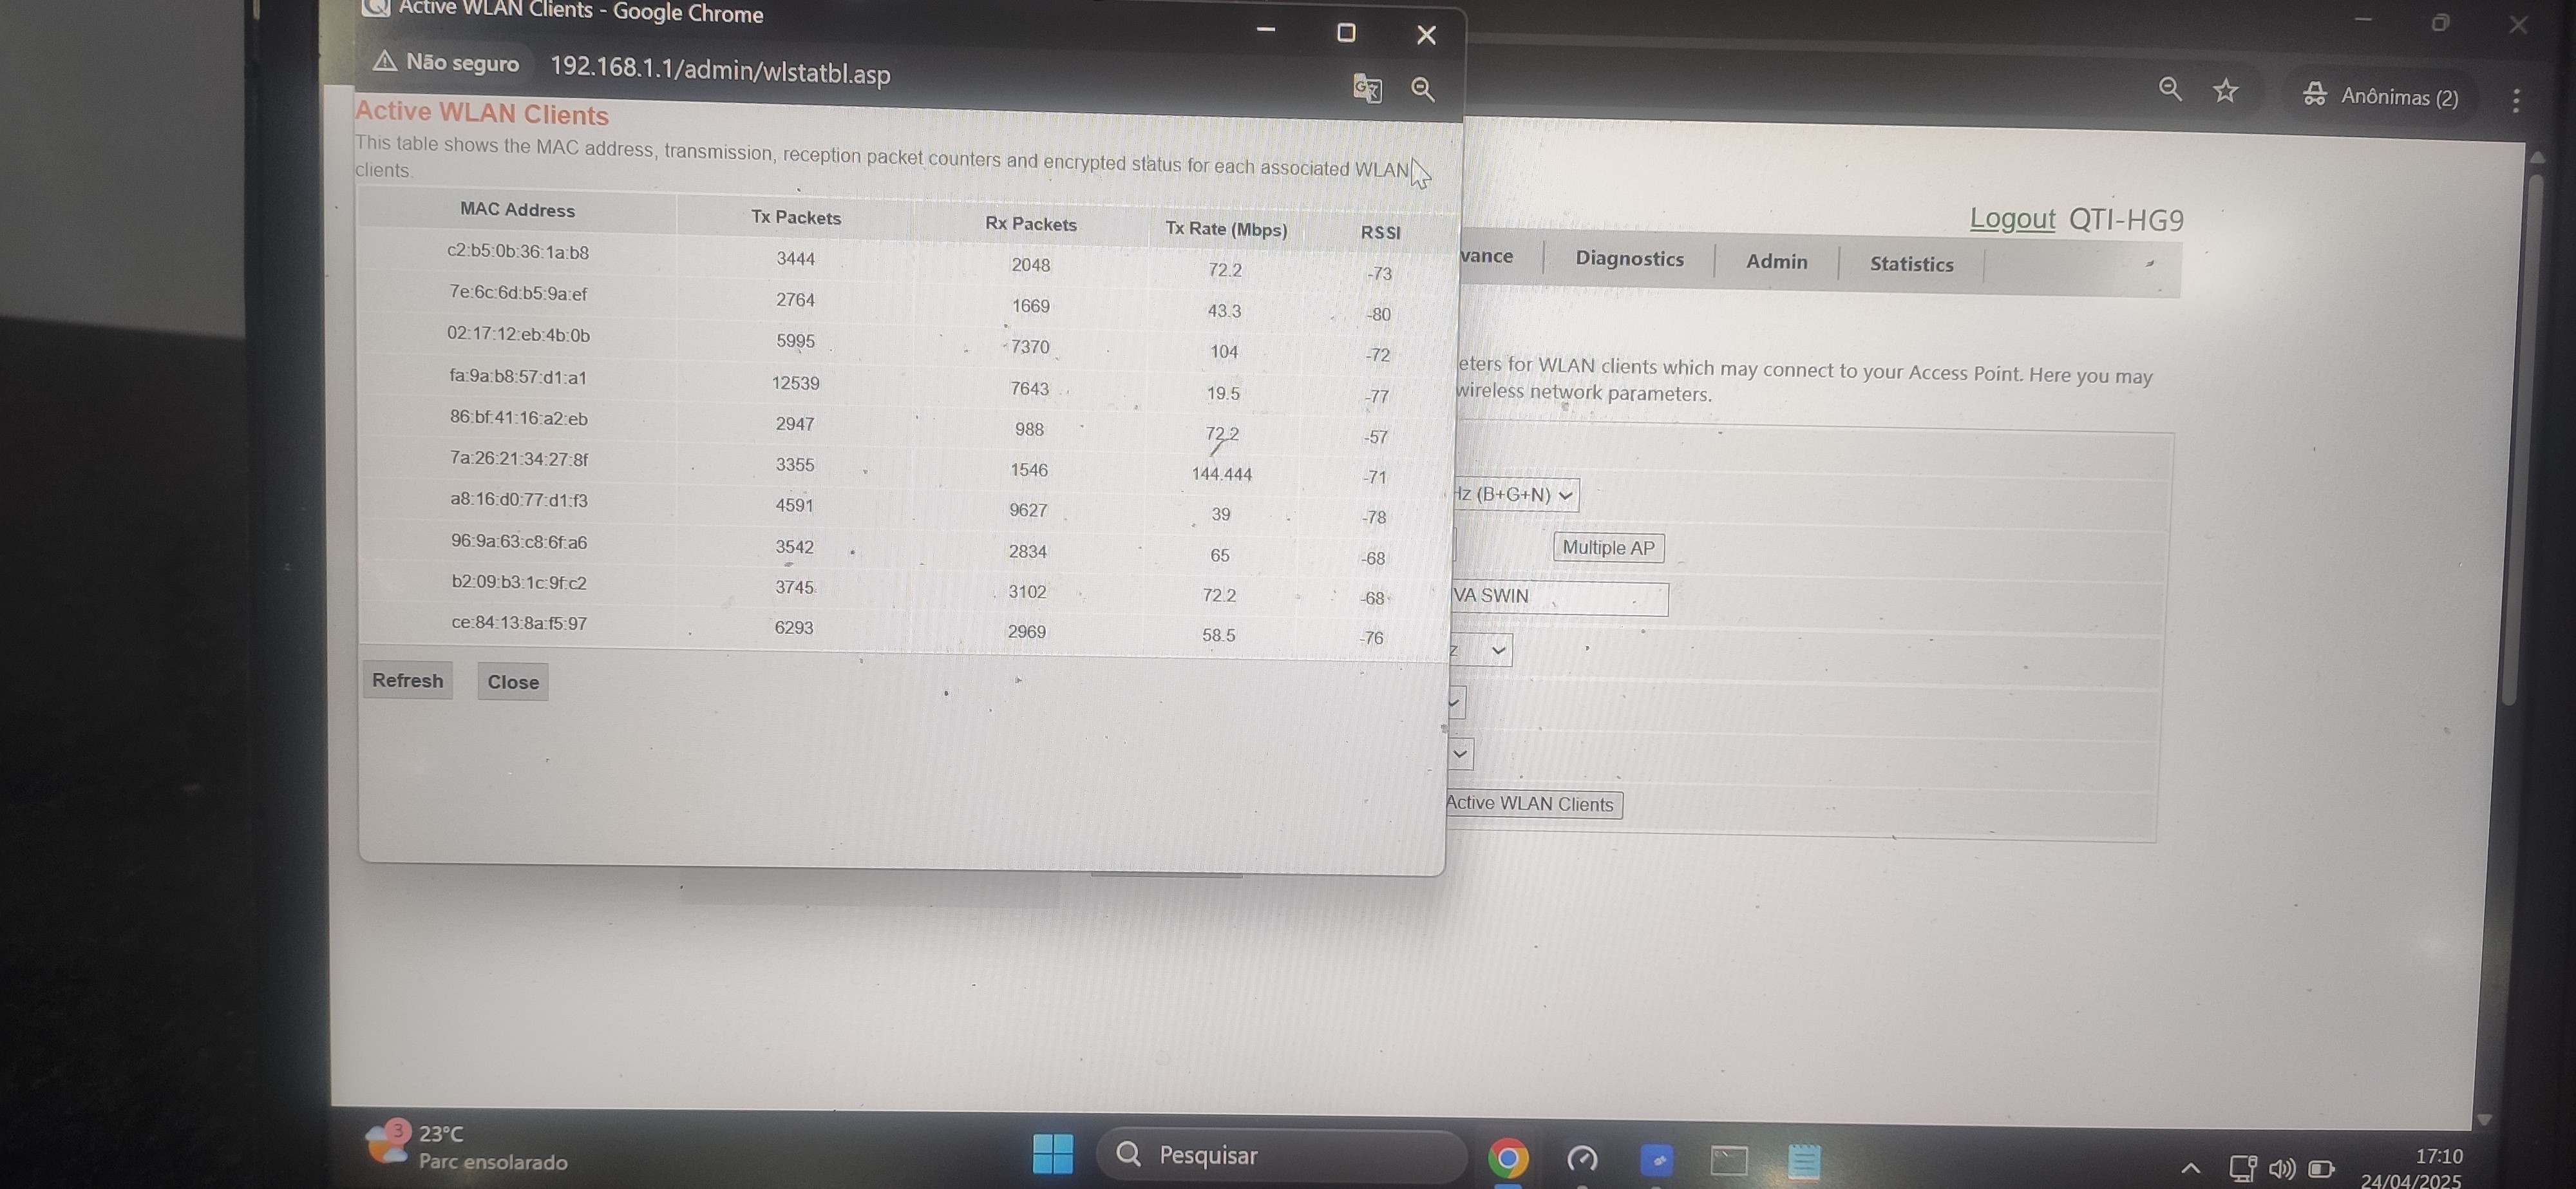Click the Logout link
The width and height of the screenshot is (2576, 1189).
[2011, 218]
